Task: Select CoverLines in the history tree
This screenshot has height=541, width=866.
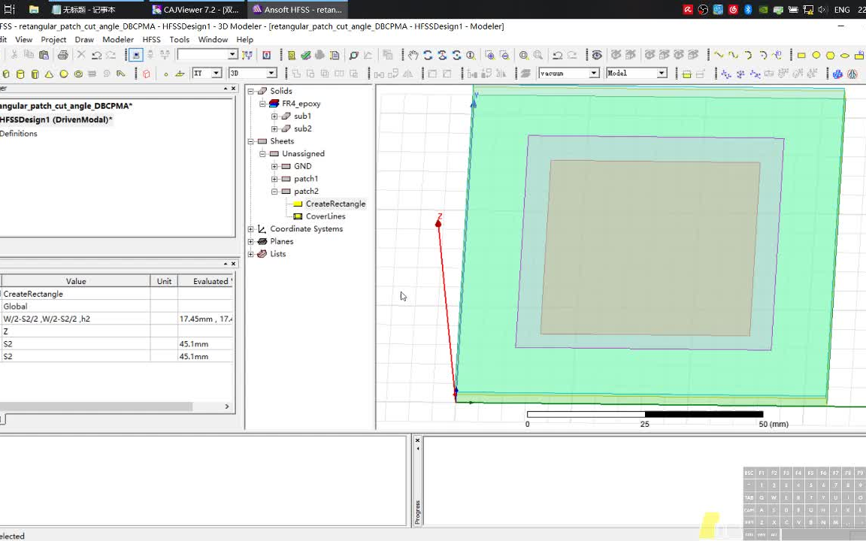Action: 325,216
